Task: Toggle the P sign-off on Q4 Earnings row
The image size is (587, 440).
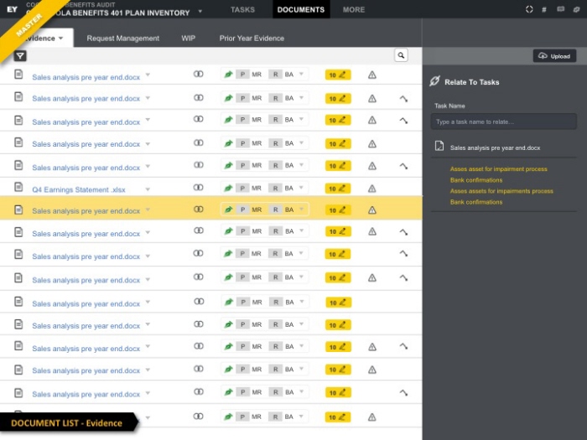Action: 243,188
